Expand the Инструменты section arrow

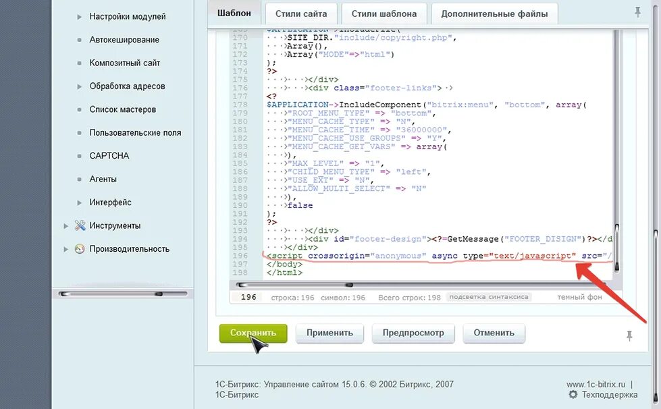65,226
